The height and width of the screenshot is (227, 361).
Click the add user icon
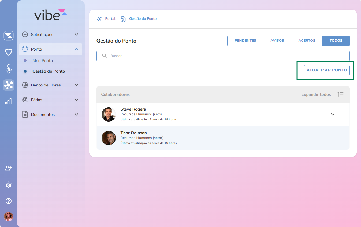tap(9, 168)
